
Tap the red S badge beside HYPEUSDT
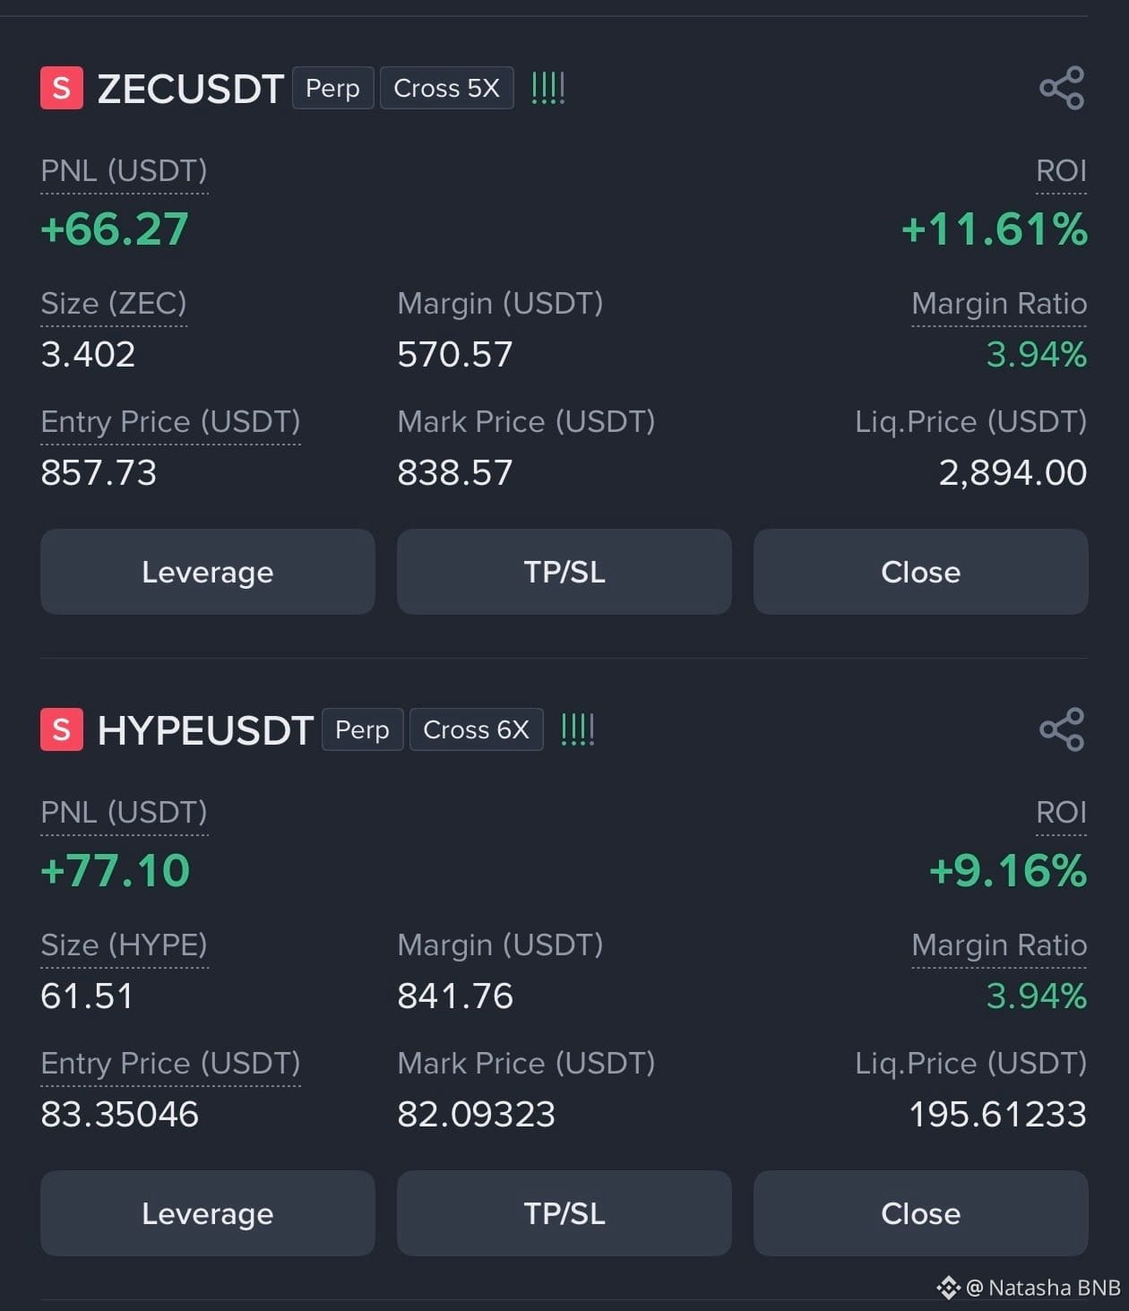(x=62, y=729)
